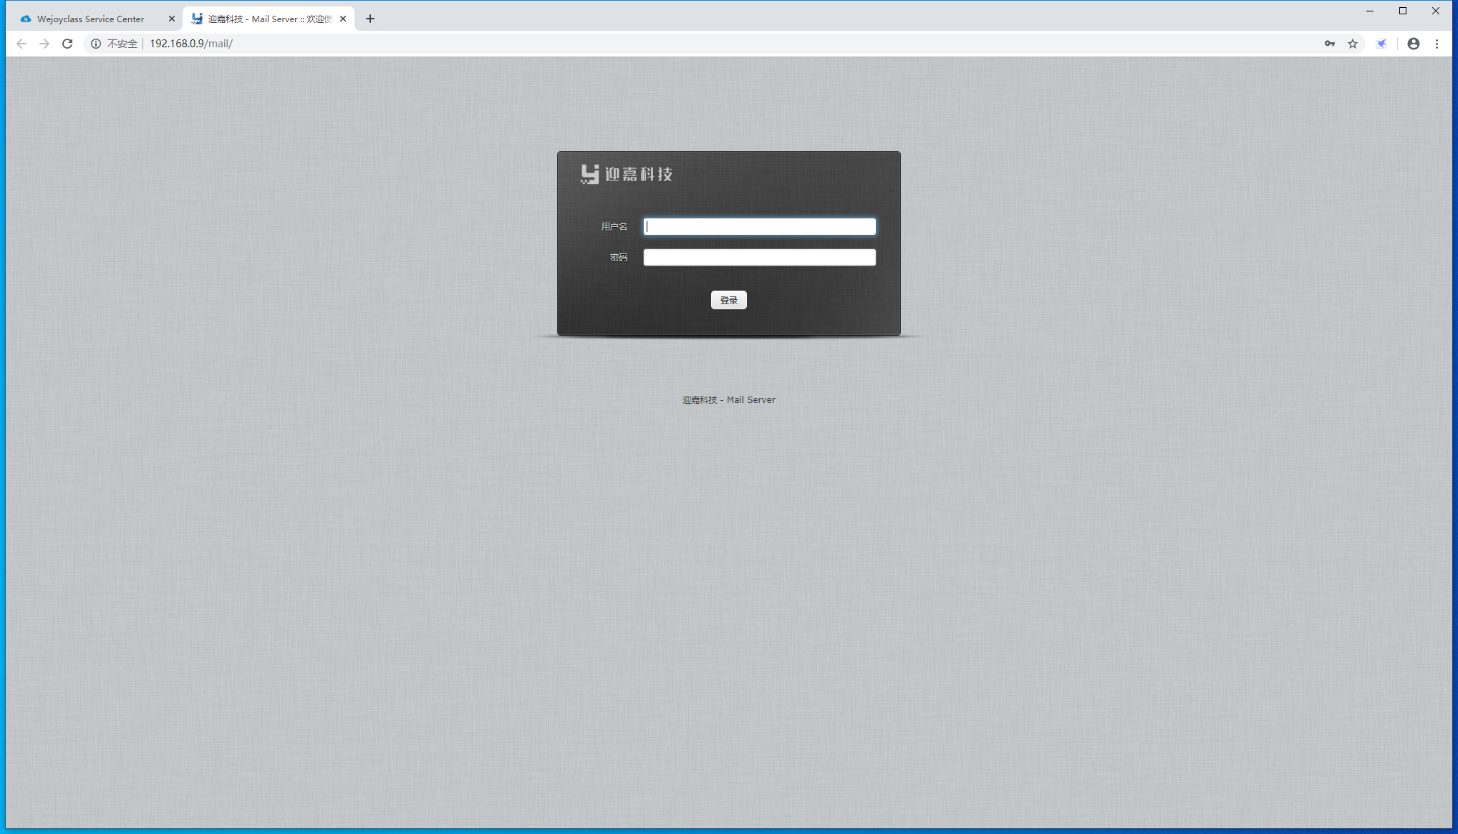Open site info beside 不安全 label
1458x834 pixels.
pos(96,44)
